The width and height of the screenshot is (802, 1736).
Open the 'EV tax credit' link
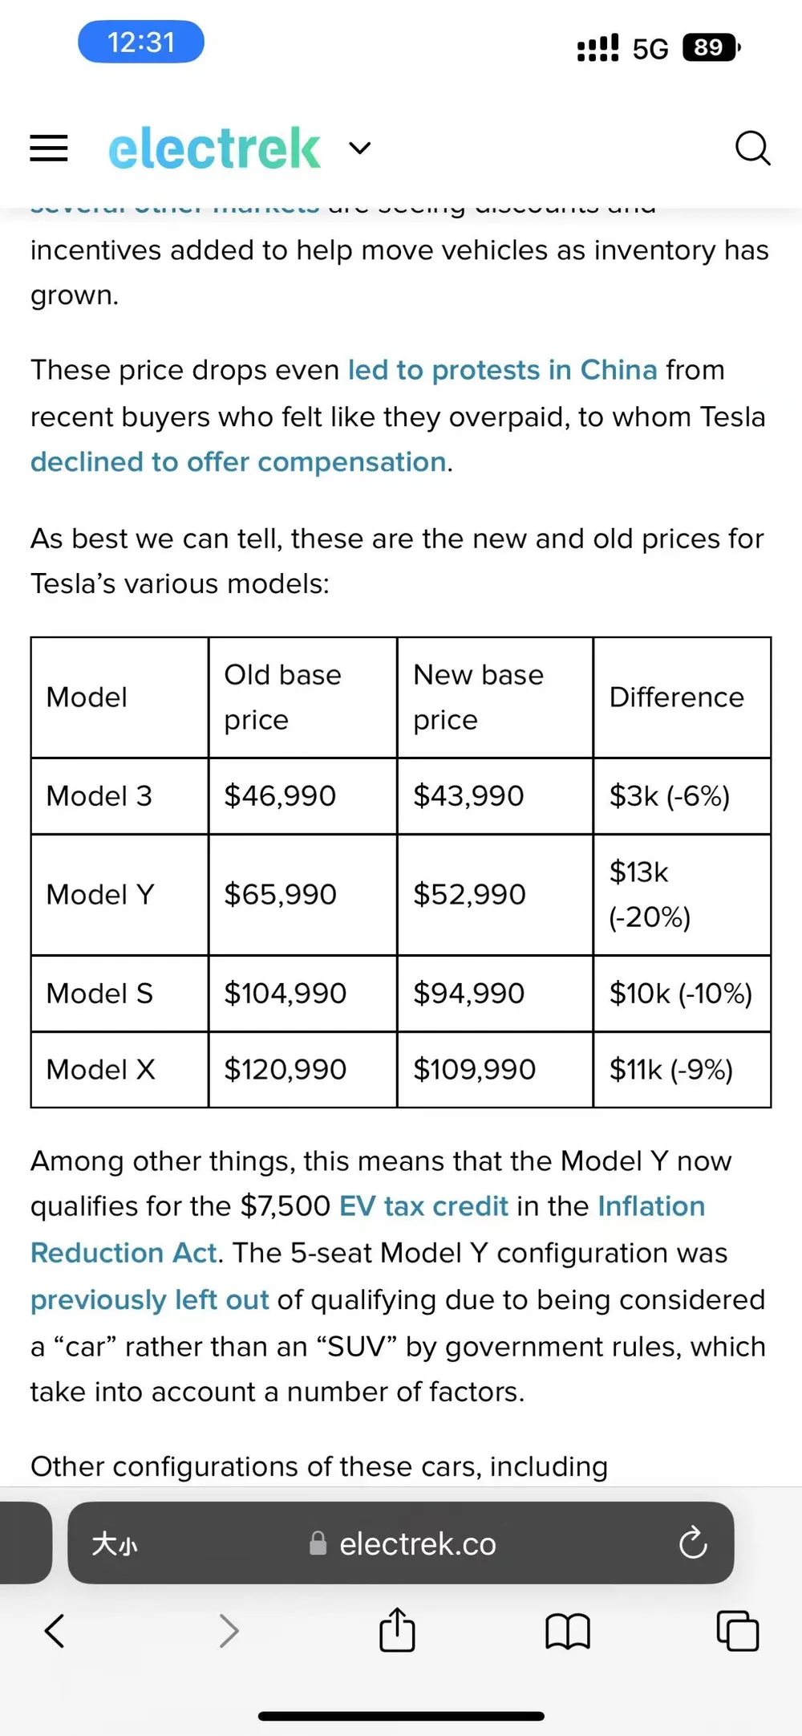pyautogui.click(x=423, y=1206)
